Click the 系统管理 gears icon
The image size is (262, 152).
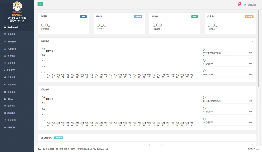5,120
